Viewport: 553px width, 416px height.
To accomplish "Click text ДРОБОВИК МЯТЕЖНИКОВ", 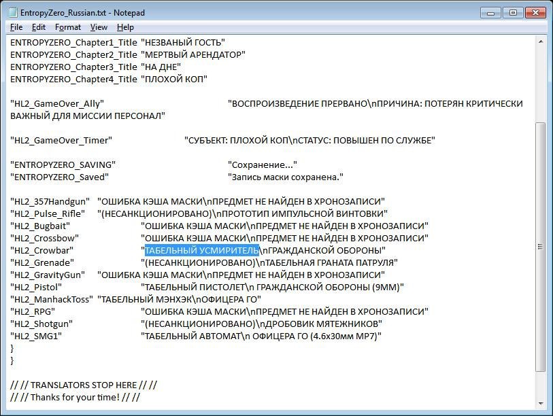I will pos(320,324).
